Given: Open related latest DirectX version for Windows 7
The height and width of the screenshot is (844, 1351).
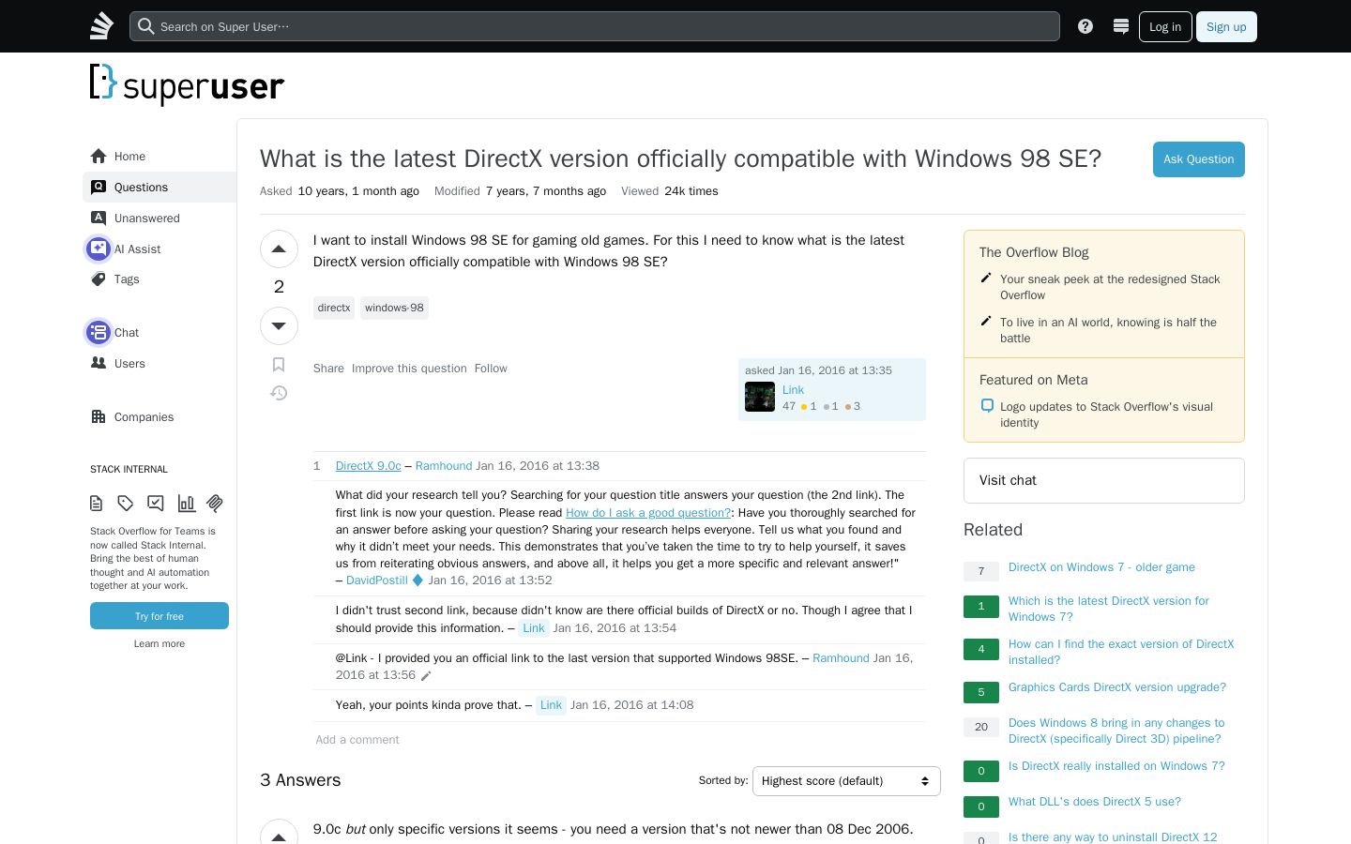Looking at the screenshot, I should coord(1108,609).
